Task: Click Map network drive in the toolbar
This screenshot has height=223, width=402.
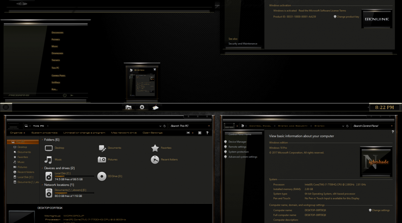Action: tap(124, 133)
